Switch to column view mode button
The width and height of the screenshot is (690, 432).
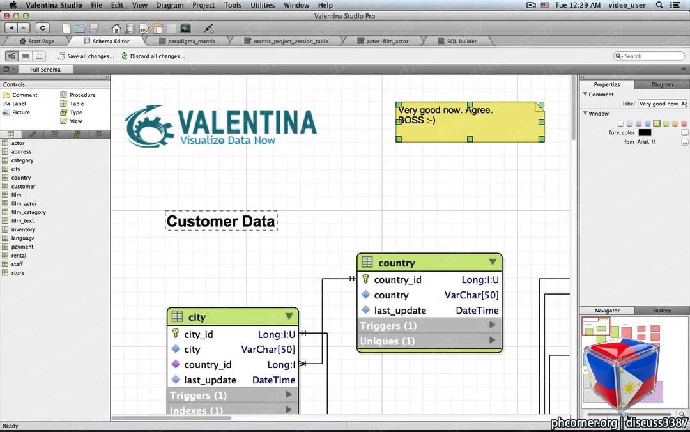39,56
